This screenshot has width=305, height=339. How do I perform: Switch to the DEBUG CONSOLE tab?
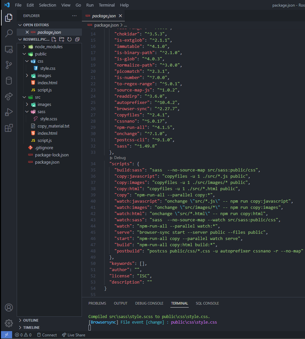149,303
